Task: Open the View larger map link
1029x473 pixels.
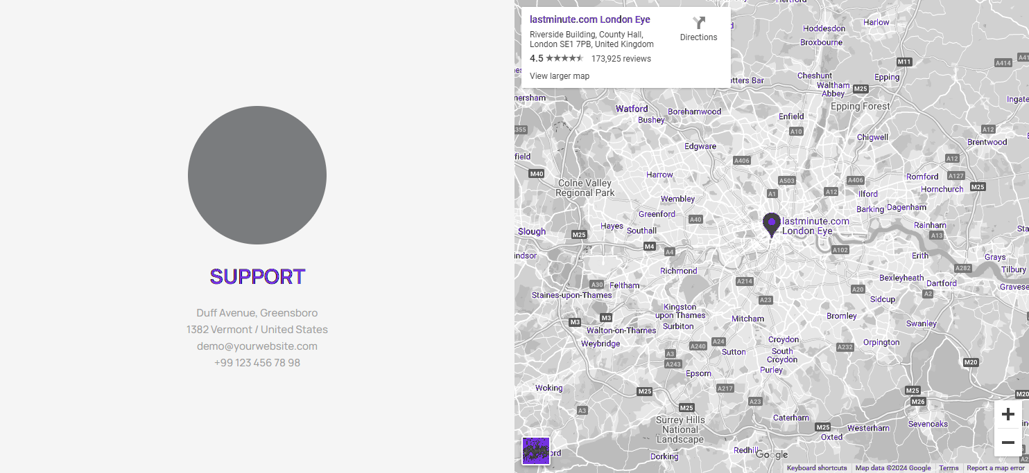Action: (560, 76)
